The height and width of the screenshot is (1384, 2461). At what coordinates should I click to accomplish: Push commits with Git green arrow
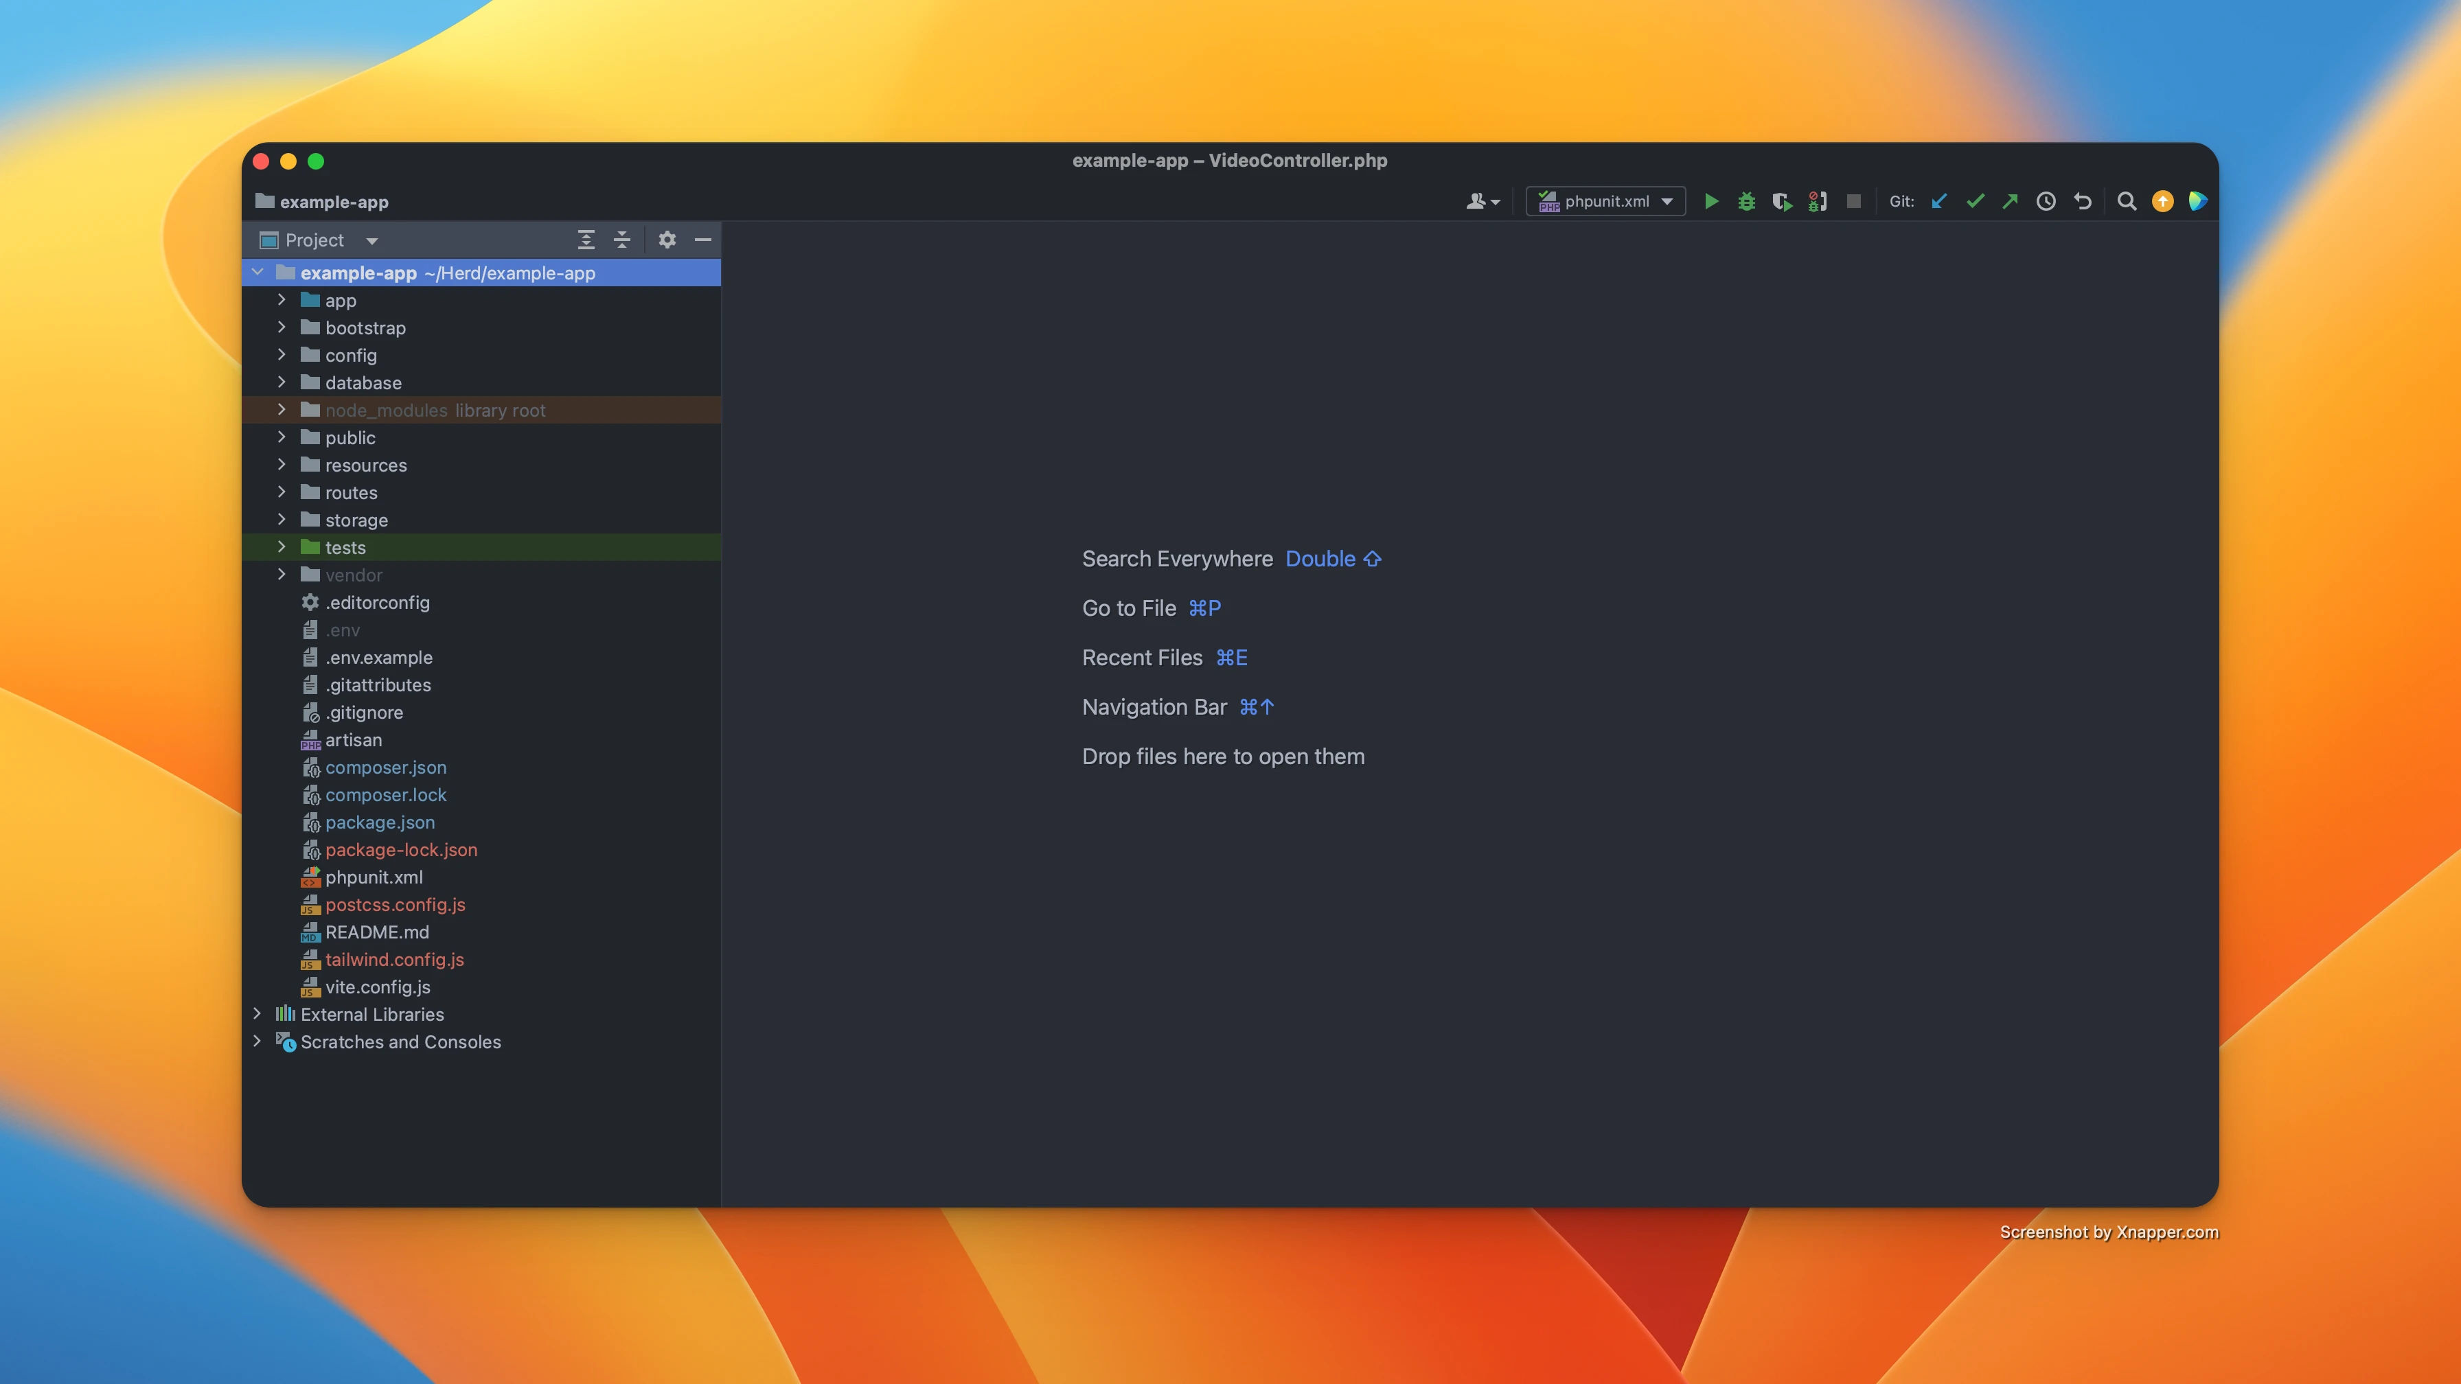[2010, 202]
